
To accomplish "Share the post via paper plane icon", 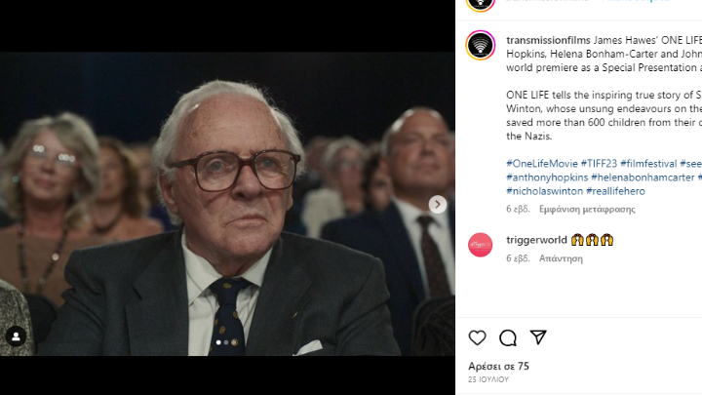I will pyautogui.click(x=538, y=337).
